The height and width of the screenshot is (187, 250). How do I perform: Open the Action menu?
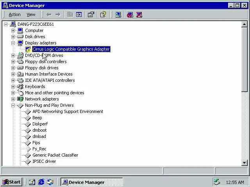(14, 15)
